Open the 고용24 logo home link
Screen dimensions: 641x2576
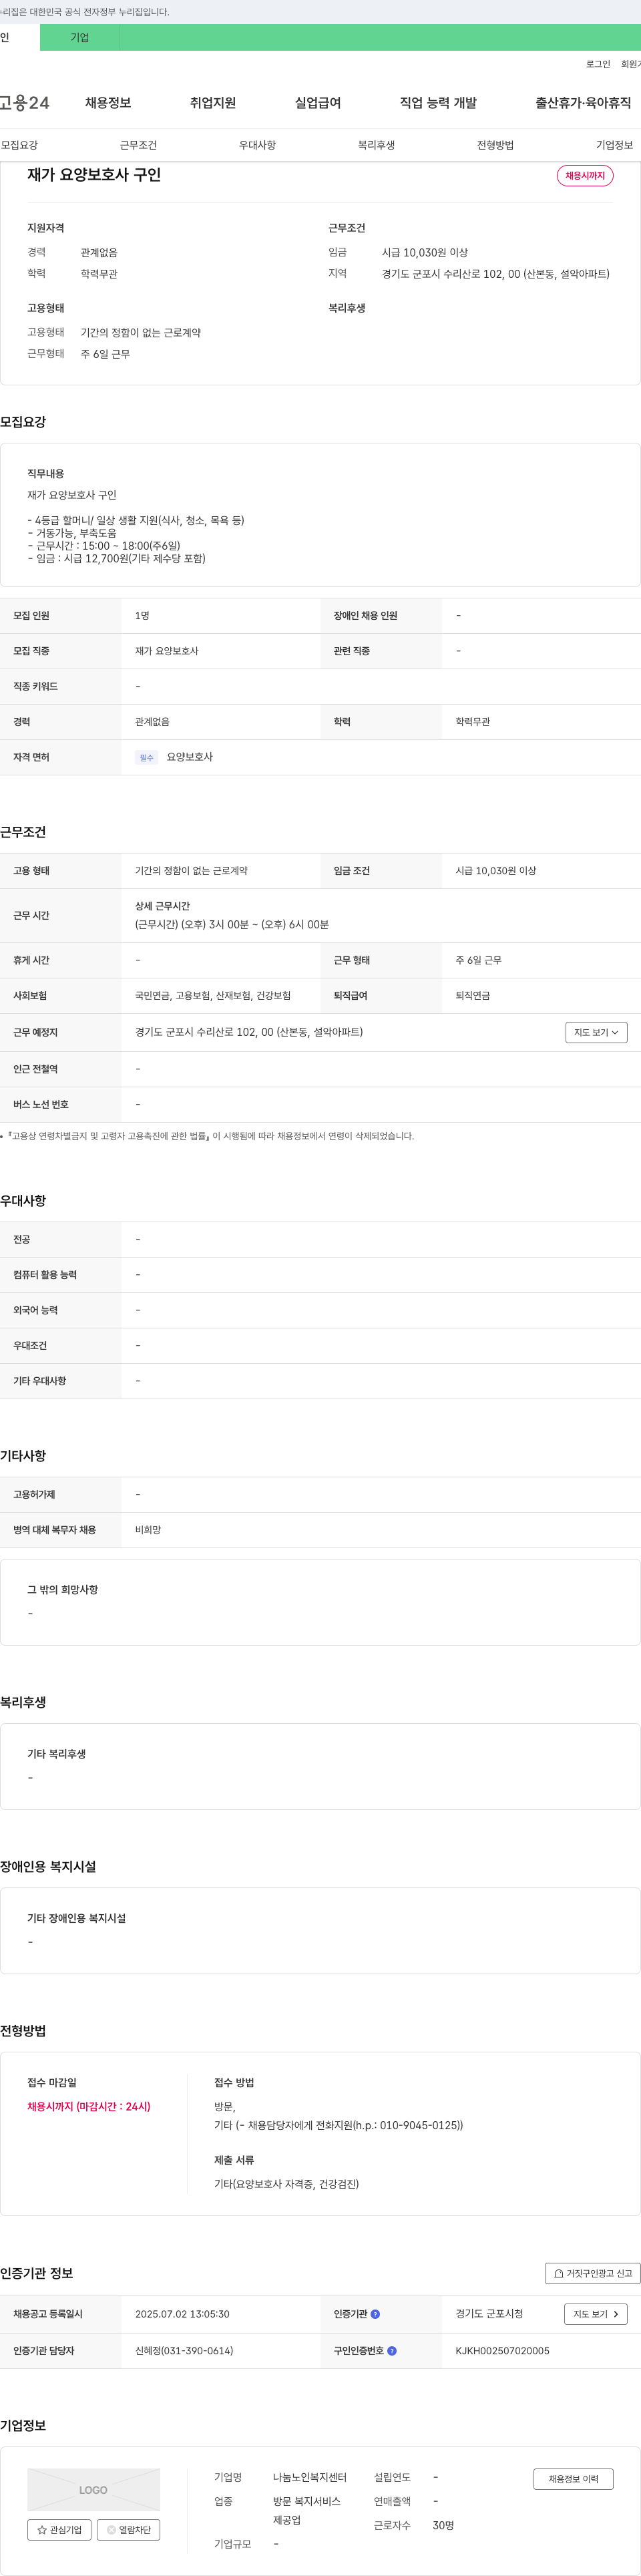25,103
